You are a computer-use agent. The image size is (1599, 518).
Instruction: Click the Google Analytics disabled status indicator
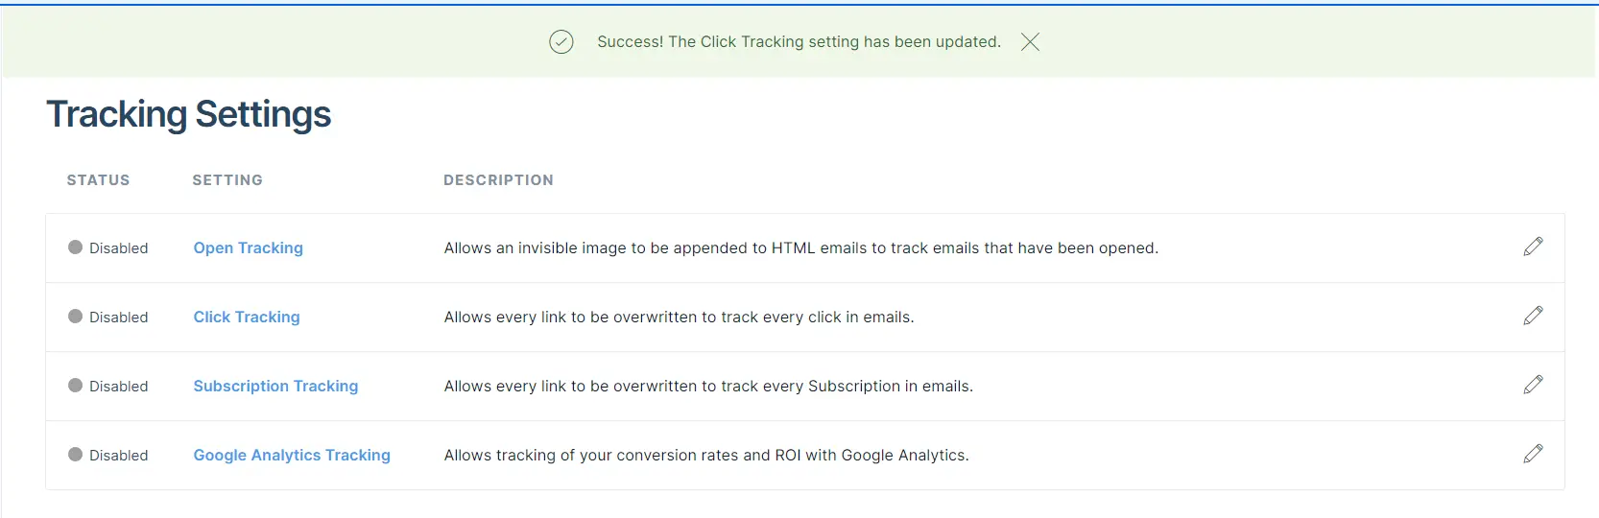75,455
